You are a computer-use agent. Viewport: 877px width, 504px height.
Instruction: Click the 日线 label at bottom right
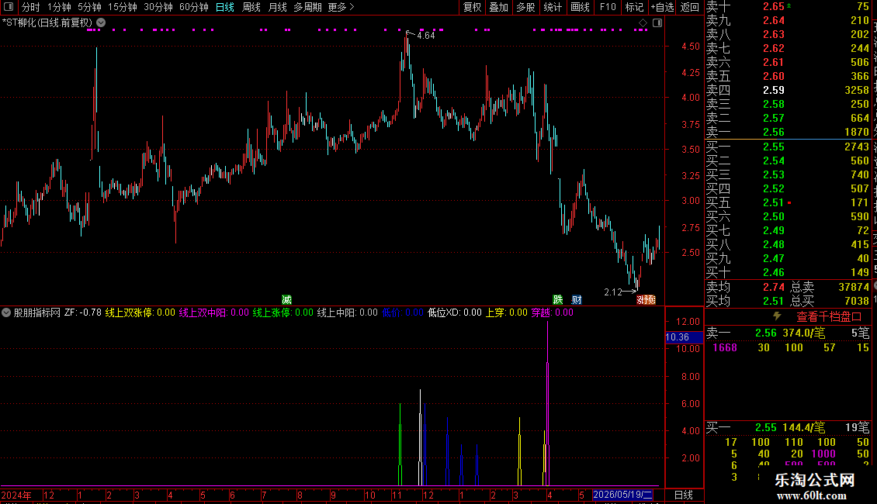684,495
